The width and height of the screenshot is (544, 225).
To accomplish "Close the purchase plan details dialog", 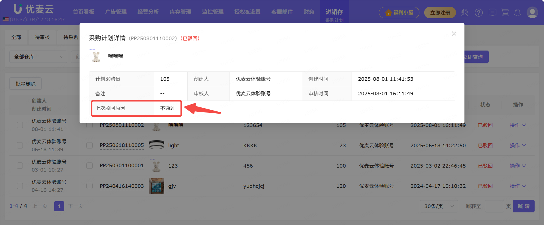I will coord(454,34).
